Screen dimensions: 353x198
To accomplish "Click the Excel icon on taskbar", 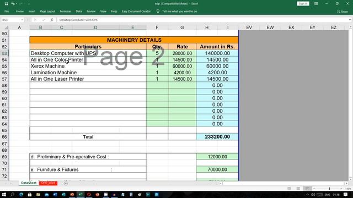I will pyautogui.click(x=81, y=194).
